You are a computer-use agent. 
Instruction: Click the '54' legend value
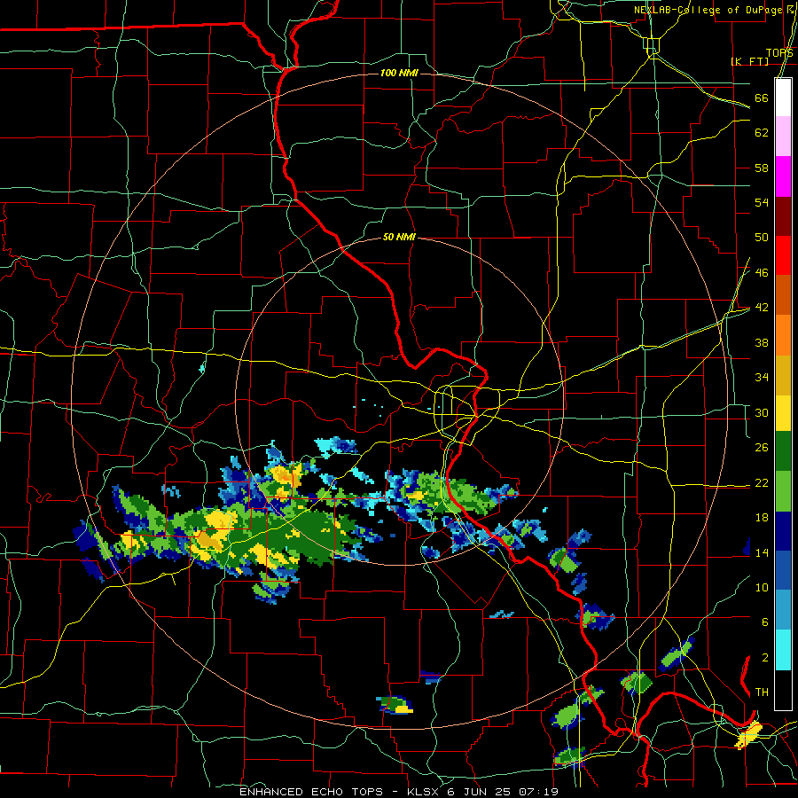click(x=762, y=202)
